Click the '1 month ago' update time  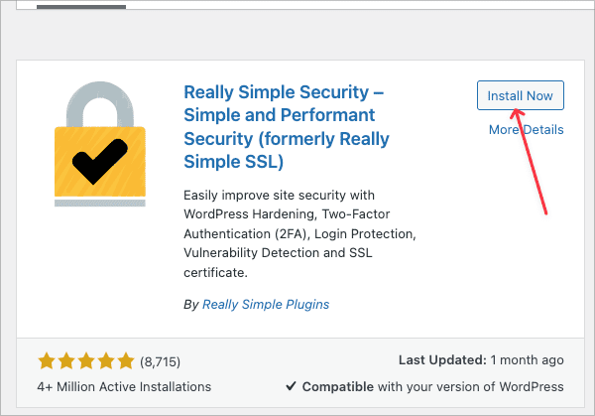(x=527, y=361)
